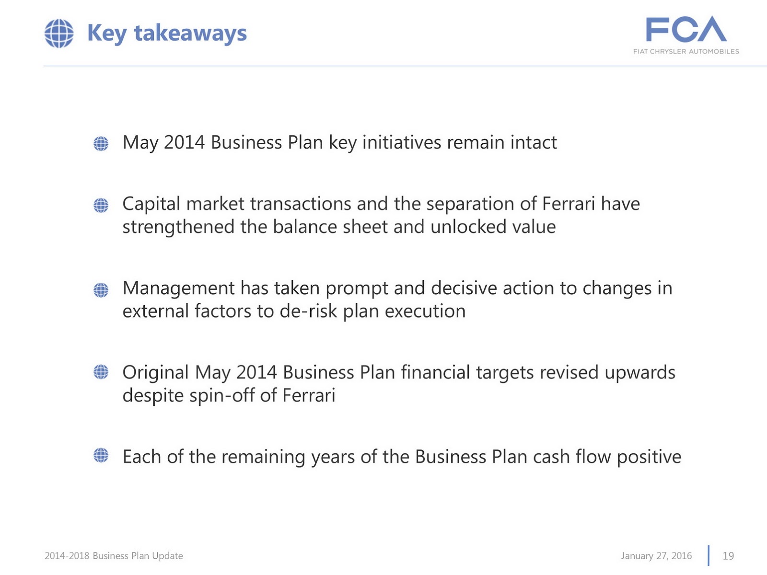Click globe bullet beside 'Each of the remaining'
767x575 pixels.
click(101, 455)
